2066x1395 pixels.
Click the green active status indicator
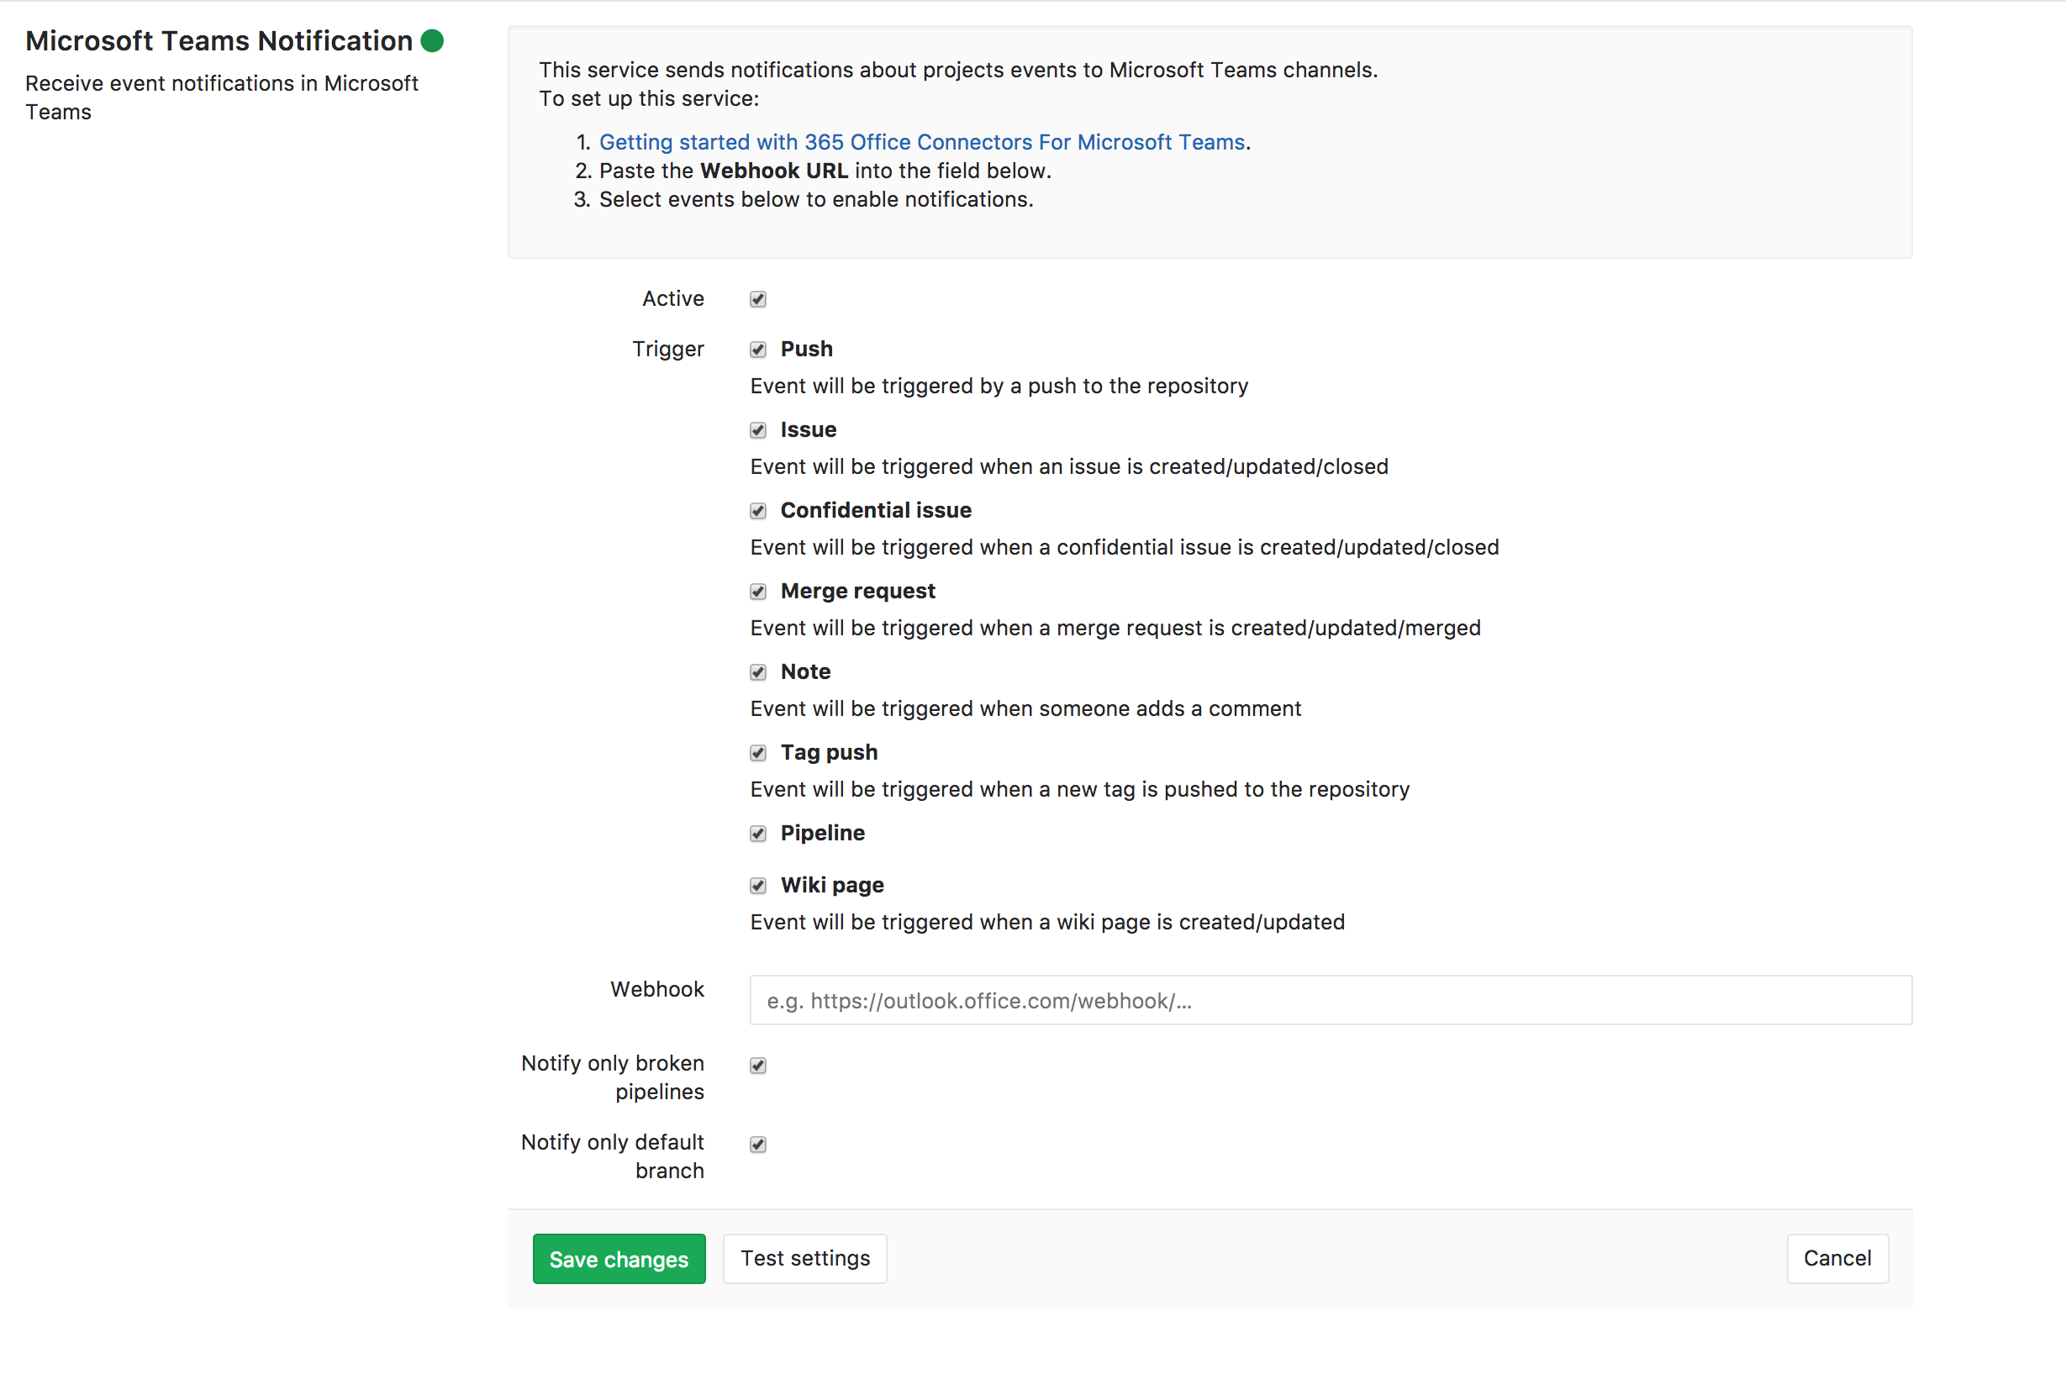pos(432,40)
